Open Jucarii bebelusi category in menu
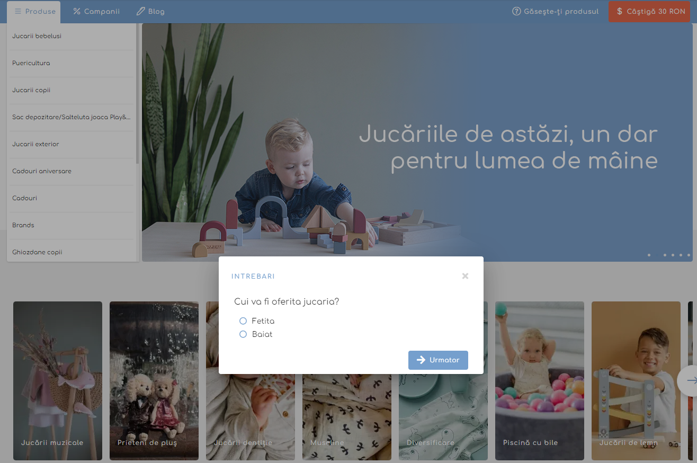Viewport: 697px width, 463px height. (37, 36)
